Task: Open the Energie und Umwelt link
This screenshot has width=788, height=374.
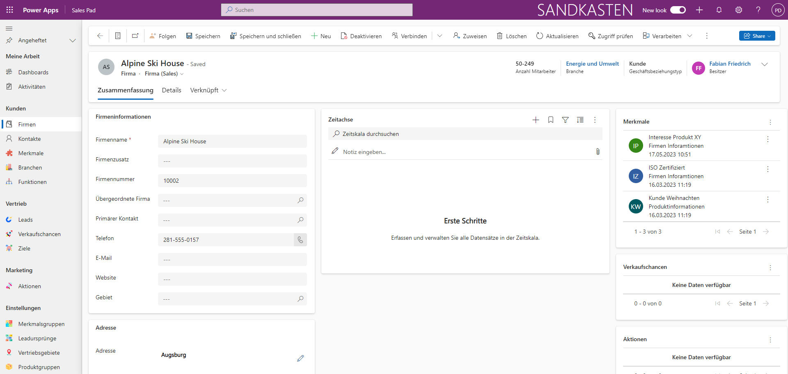Action: 592,64
